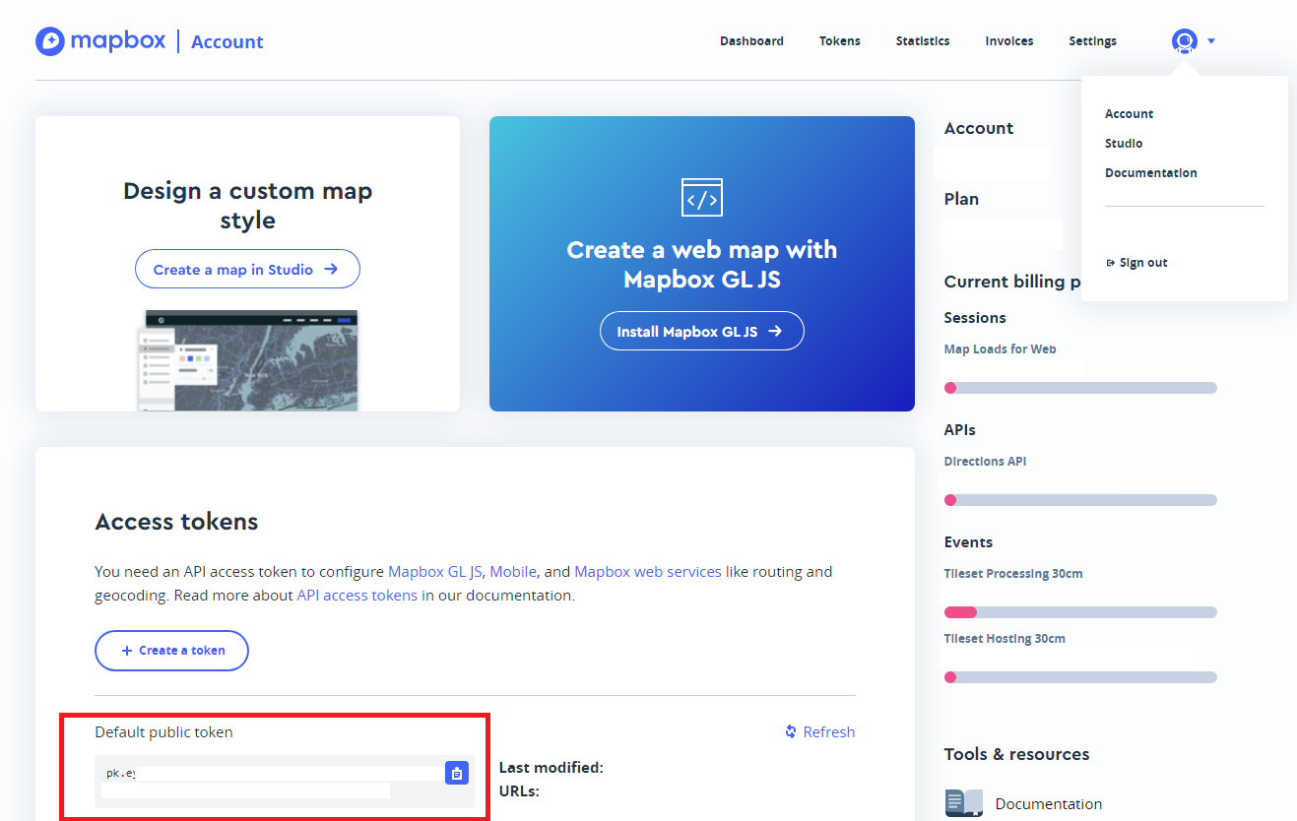Click Create a token button

[x=171, y=651]
